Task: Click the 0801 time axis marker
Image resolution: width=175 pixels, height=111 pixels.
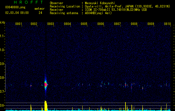Action: pos(19,24)
